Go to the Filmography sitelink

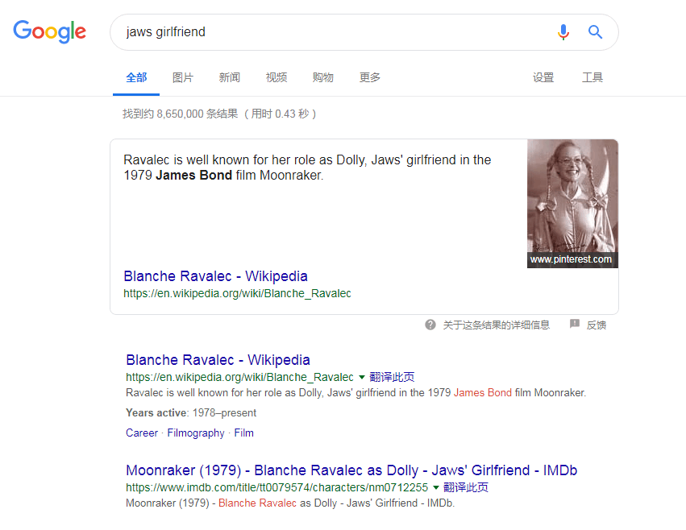[x=196, y=433]
